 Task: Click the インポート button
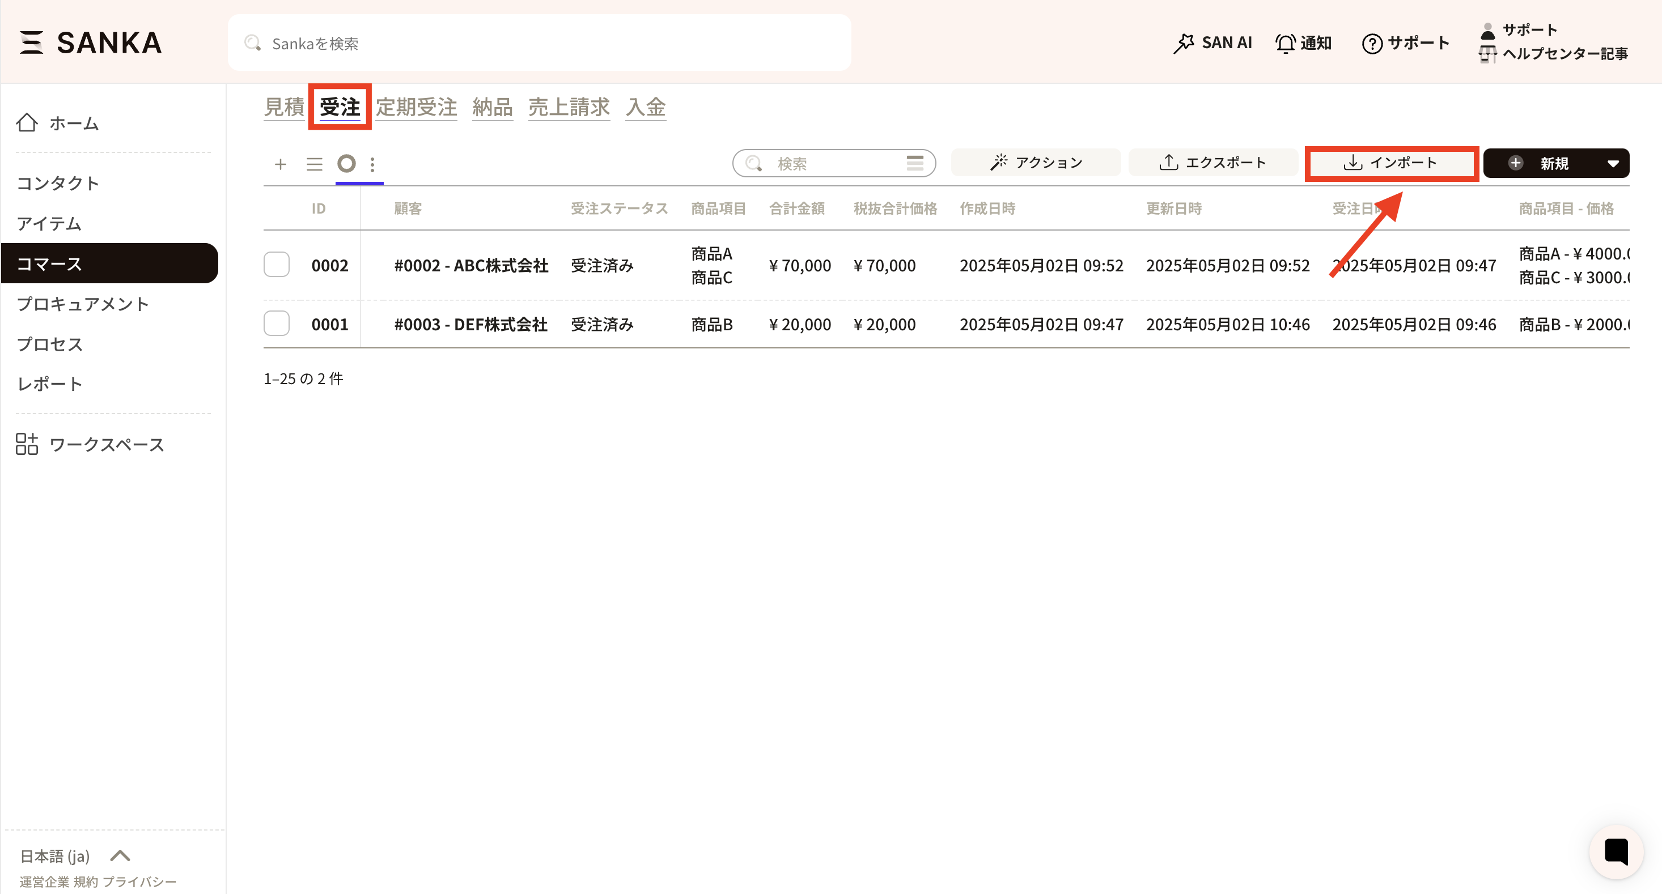[1391, 163]
